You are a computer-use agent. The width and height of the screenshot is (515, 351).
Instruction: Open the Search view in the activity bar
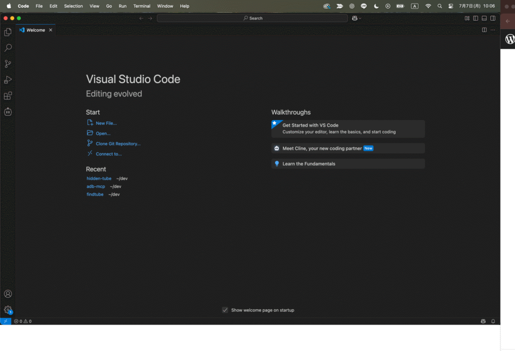(8, 48)
